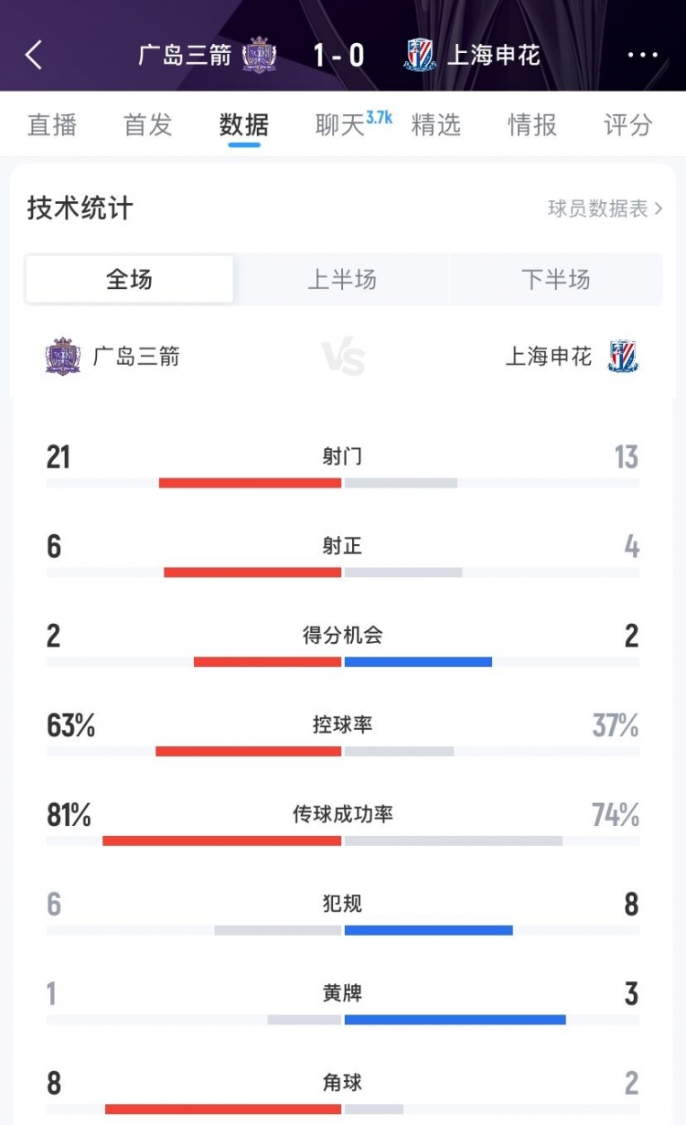This screenshot has height=1125, width=686.
Task: Open the 精选 highlights tab
Action: point(438,125)
